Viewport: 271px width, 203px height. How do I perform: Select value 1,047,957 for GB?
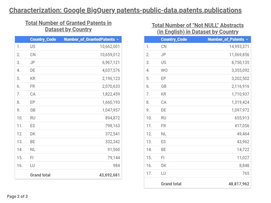[x=111, y=110]
